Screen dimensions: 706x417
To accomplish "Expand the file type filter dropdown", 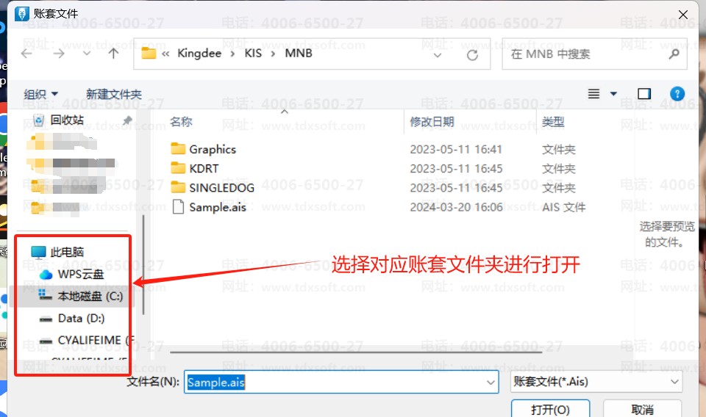I will tap(674, 382).
